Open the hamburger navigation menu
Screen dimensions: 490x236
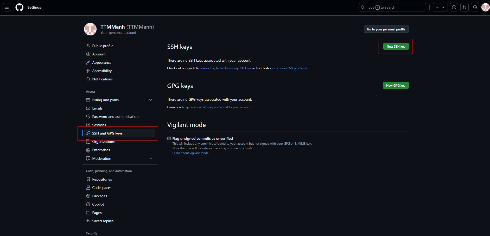(x=7, y=7)
